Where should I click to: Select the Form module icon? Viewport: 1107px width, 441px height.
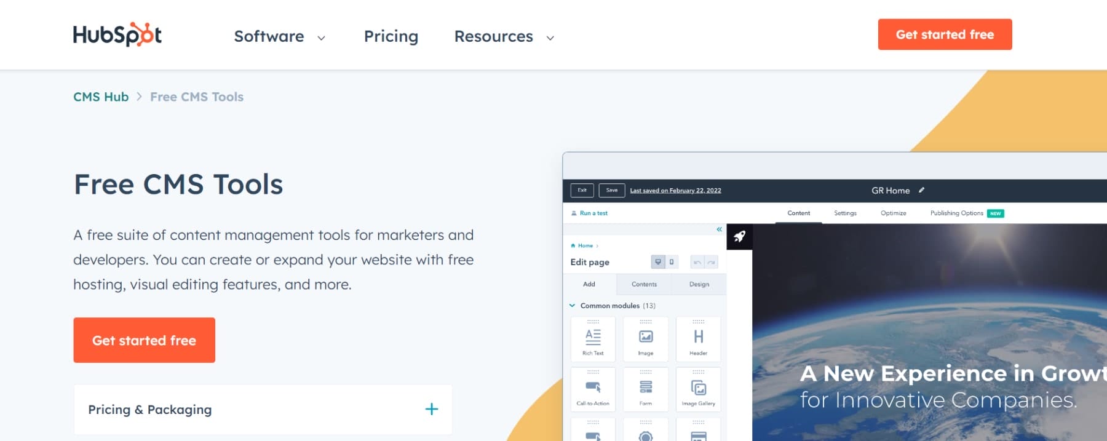646,389
